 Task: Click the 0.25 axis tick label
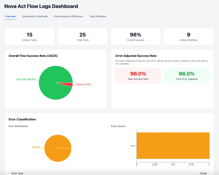click(155, 165)
